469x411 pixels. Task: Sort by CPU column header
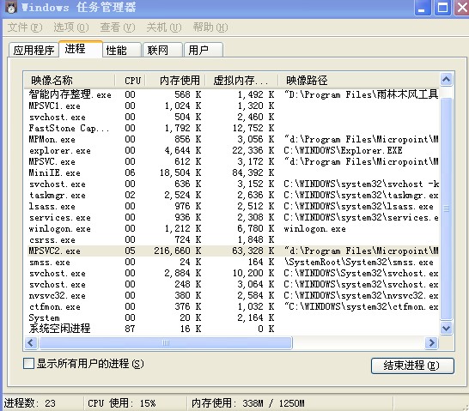pos(131,81)
